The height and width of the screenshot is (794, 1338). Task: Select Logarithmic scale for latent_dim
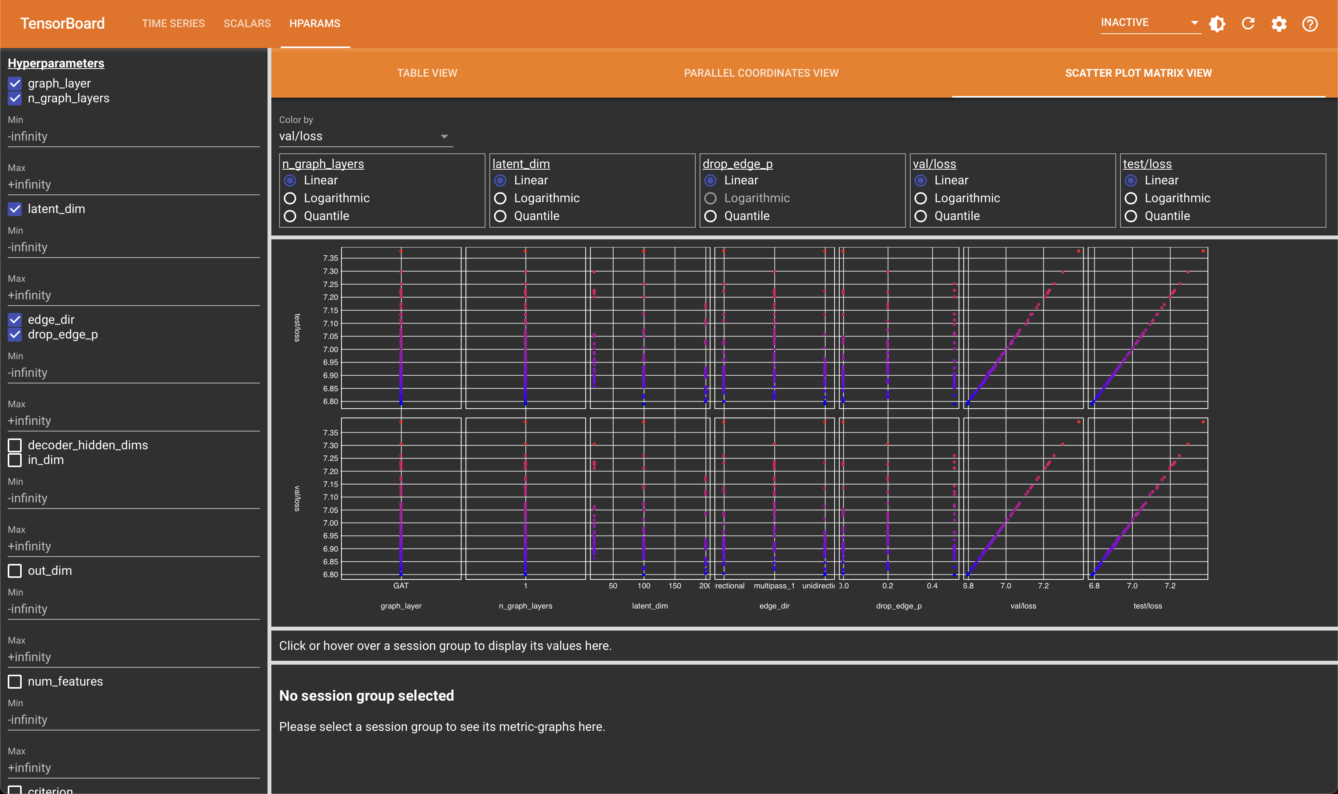[x=501, y=198]
